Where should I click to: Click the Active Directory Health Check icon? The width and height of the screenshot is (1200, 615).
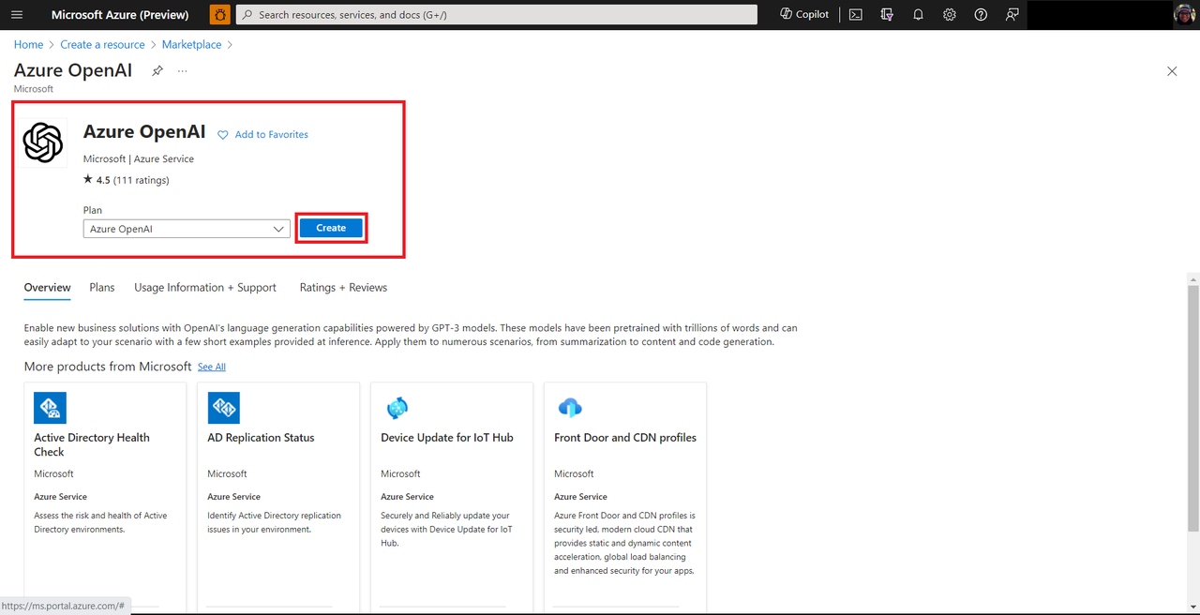(50, 408)
